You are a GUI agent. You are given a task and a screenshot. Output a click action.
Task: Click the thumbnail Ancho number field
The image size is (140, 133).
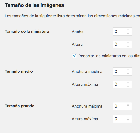pos(122,32)
